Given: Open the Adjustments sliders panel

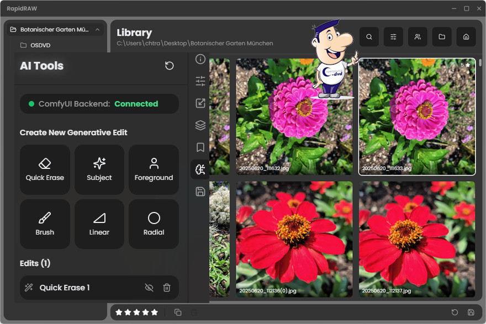Looking at the screenshot, I should 200,82.
